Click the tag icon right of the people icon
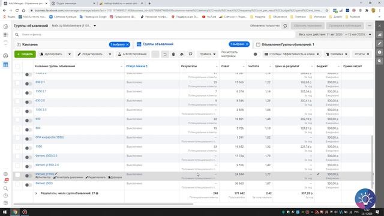Viewport: 384px width, 216px height. (191, 54)
